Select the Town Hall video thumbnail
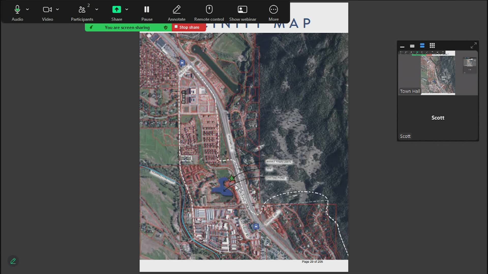Screen dimensions: 488x274 click(438, 73)
